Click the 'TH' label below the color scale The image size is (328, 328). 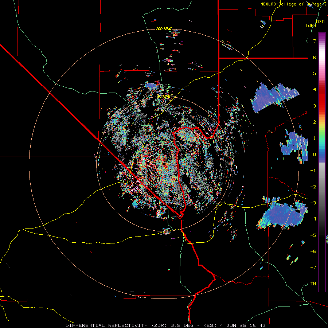point(313,284)
